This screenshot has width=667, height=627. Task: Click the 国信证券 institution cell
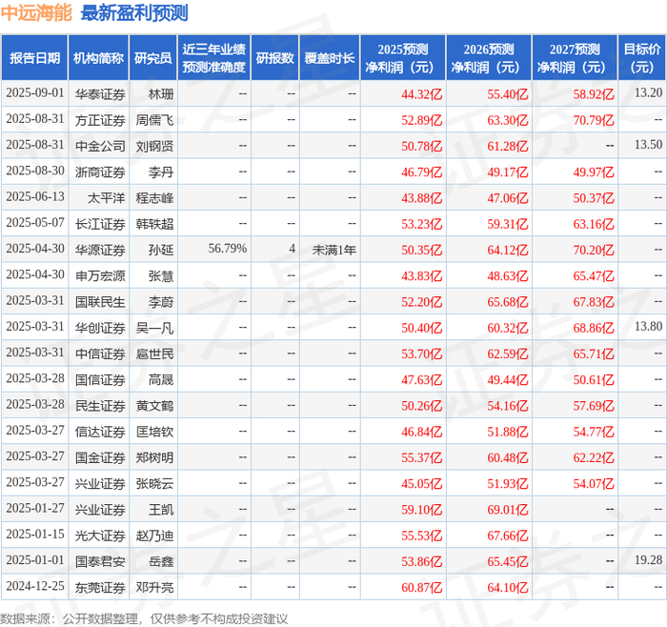tap(100, 379)
